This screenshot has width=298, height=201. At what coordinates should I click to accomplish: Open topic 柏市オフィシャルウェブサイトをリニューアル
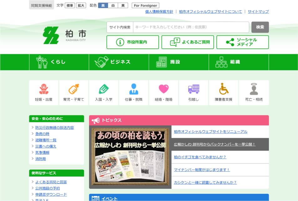(211, 132)
